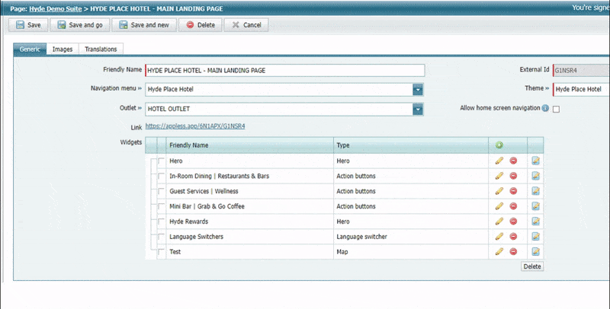610x309 pixels.
Task: Tick the In-Room Dining row checkbox
Action: tap(161, 177)
